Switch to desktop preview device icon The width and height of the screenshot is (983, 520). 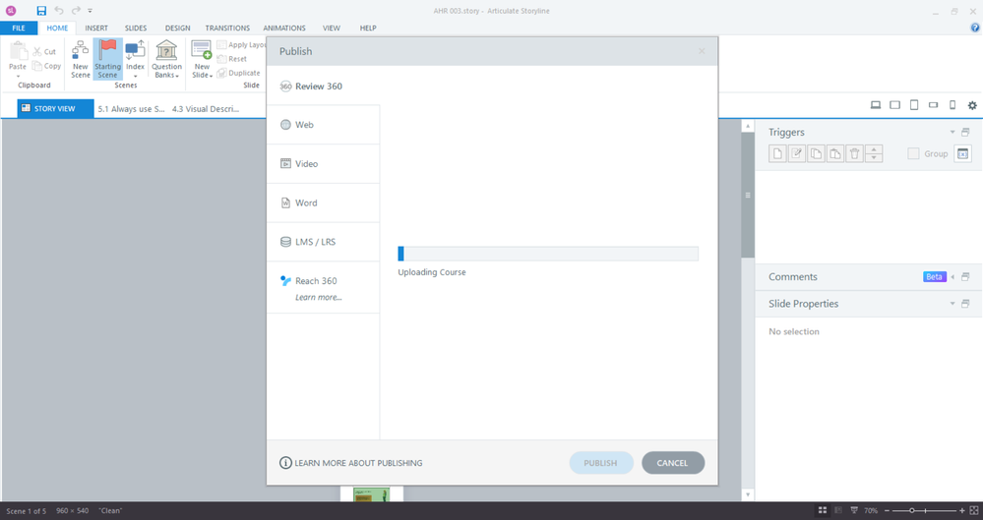tap(876, 105)
